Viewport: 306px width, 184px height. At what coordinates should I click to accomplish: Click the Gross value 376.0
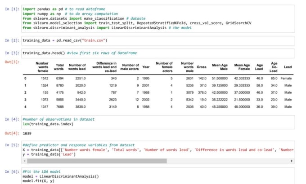pyautogui.click(x=202, y=92)
